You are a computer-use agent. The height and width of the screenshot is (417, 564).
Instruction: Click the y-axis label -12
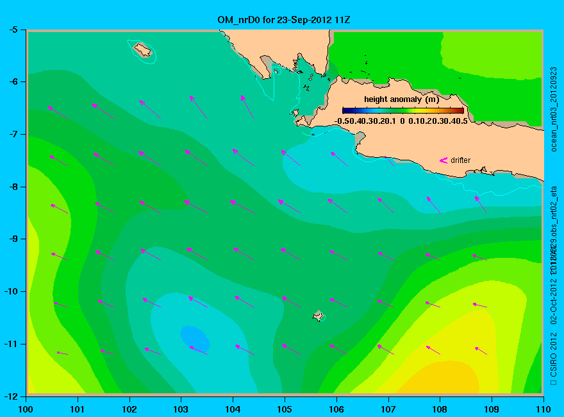(x=11, y=396)
